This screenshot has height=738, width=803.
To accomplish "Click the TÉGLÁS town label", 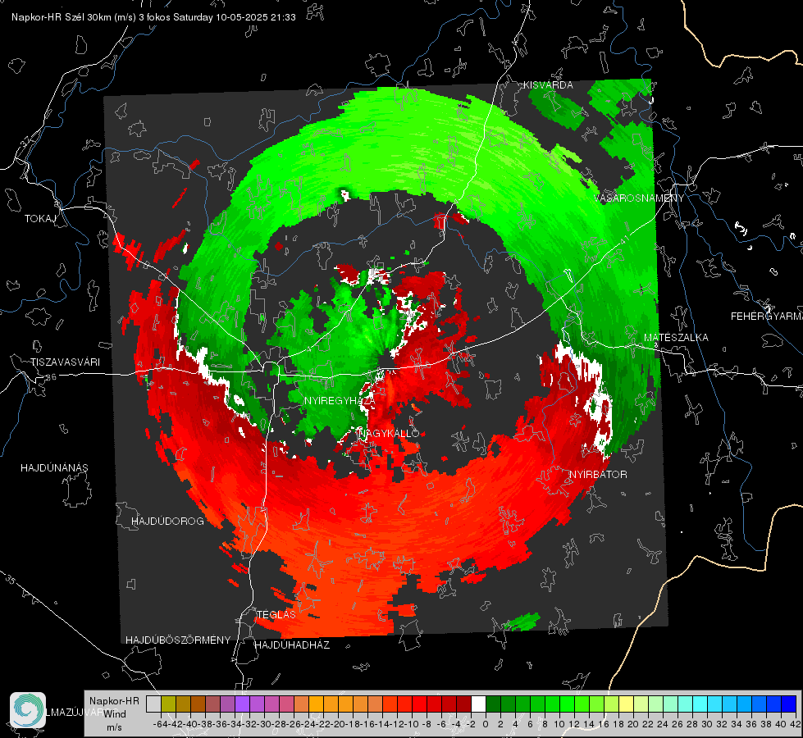I will tap(276, 615).
